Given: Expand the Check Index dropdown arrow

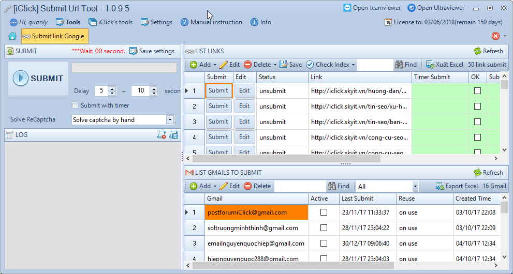Looking at the screenshot, I should (354, 65).
